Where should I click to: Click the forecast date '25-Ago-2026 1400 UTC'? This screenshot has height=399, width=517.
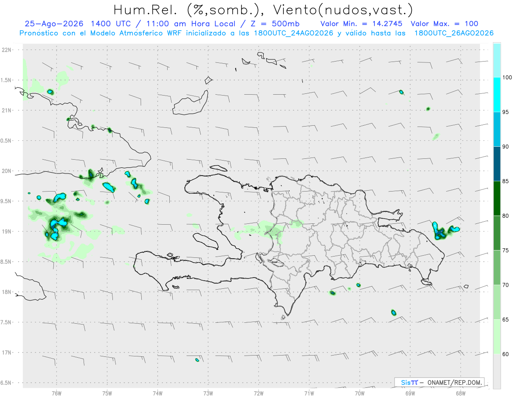pos(80,24)
